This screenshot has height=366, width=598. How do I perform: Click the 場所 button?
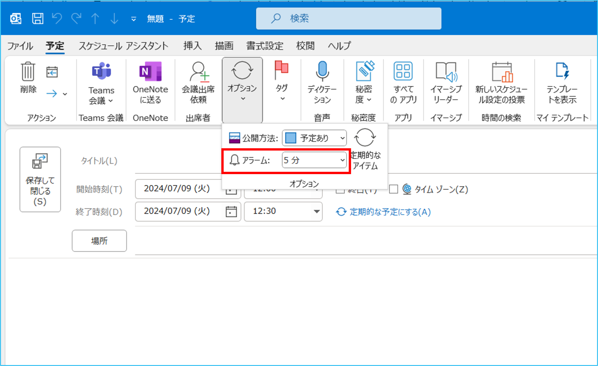coord(99,241)
